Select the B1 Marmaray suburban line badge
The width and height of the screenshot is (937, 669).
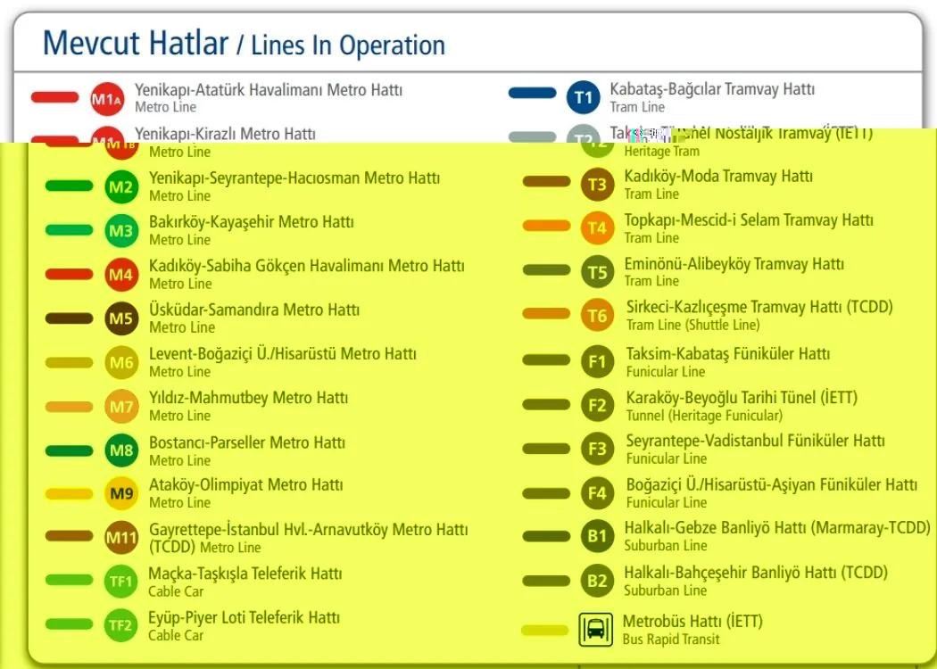pos(596,536)
